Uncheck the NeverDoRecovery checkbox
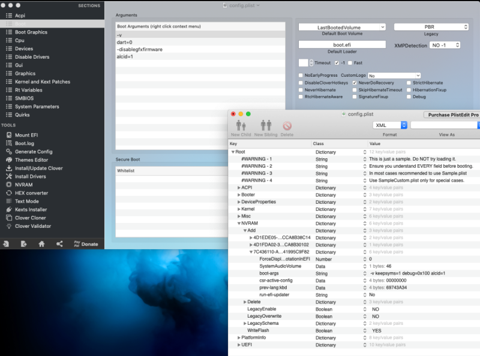This screenshot has width=480, height=356. (x=355, y=83)
